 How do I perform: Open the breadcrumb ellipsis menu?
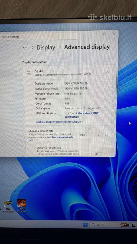[x=25, y=47]
